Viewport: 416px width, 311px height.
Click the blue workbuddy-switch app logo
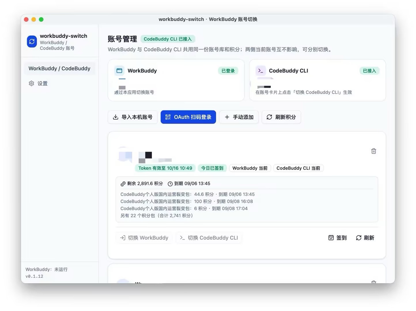[x=32, y=41]
